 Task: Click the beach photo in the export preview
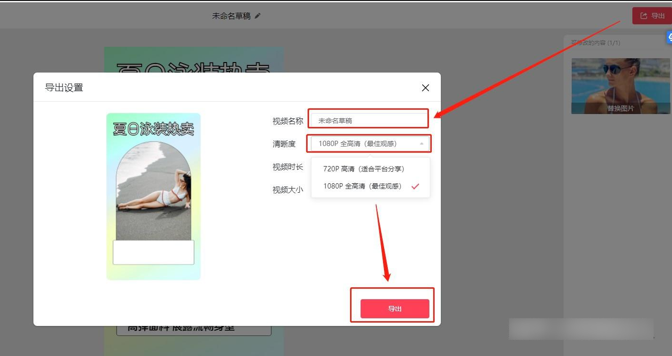(x=153, y=191)
